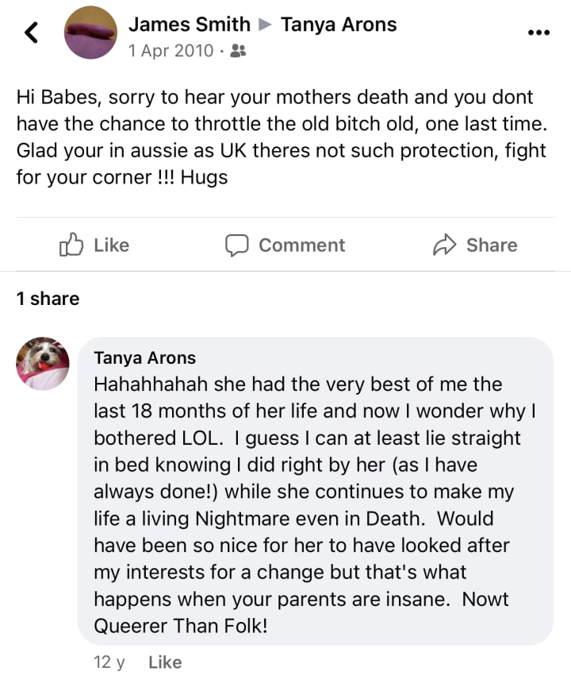The image size is (571, 695).
Task: Select the post text starting "Hi Babes"
Action: 274,137
